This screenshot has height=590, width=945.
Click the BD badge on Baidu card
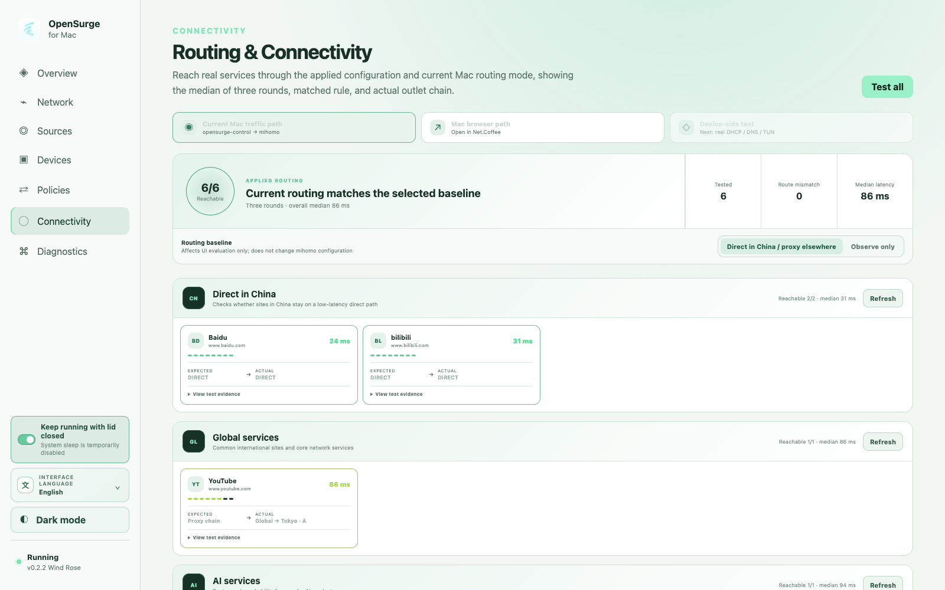click(195, 341)
